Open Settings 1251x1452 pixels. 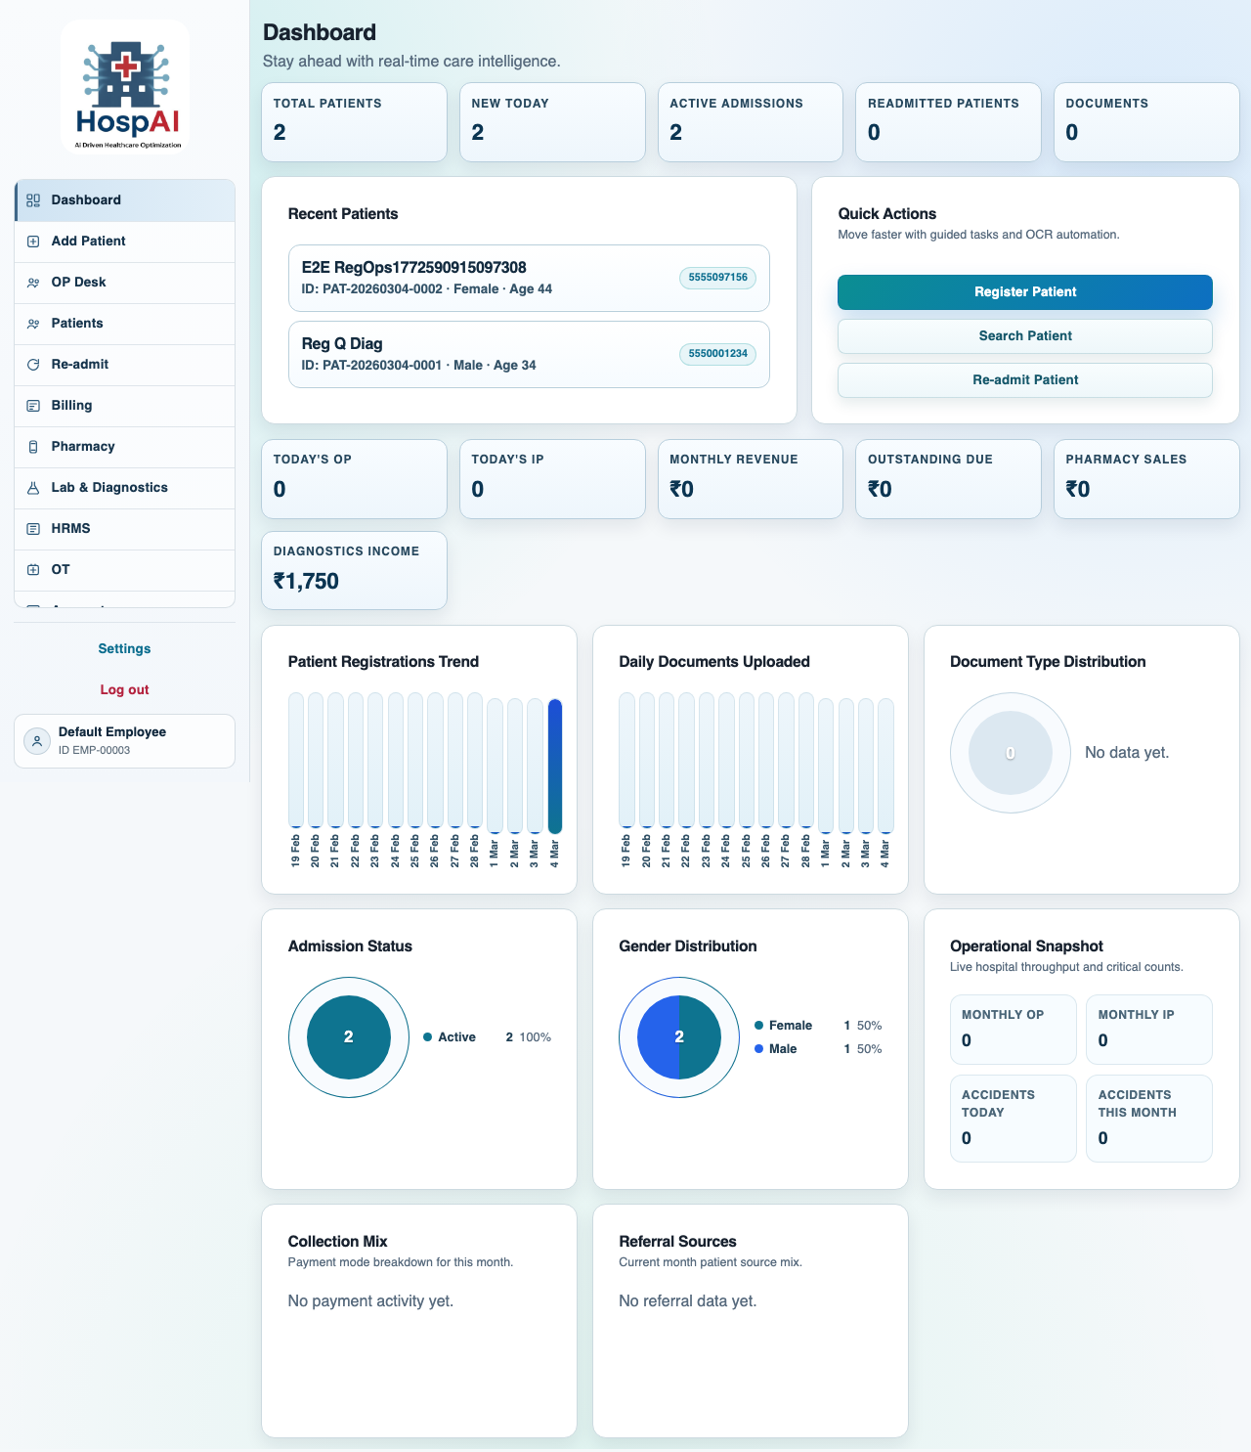(124, 648)
